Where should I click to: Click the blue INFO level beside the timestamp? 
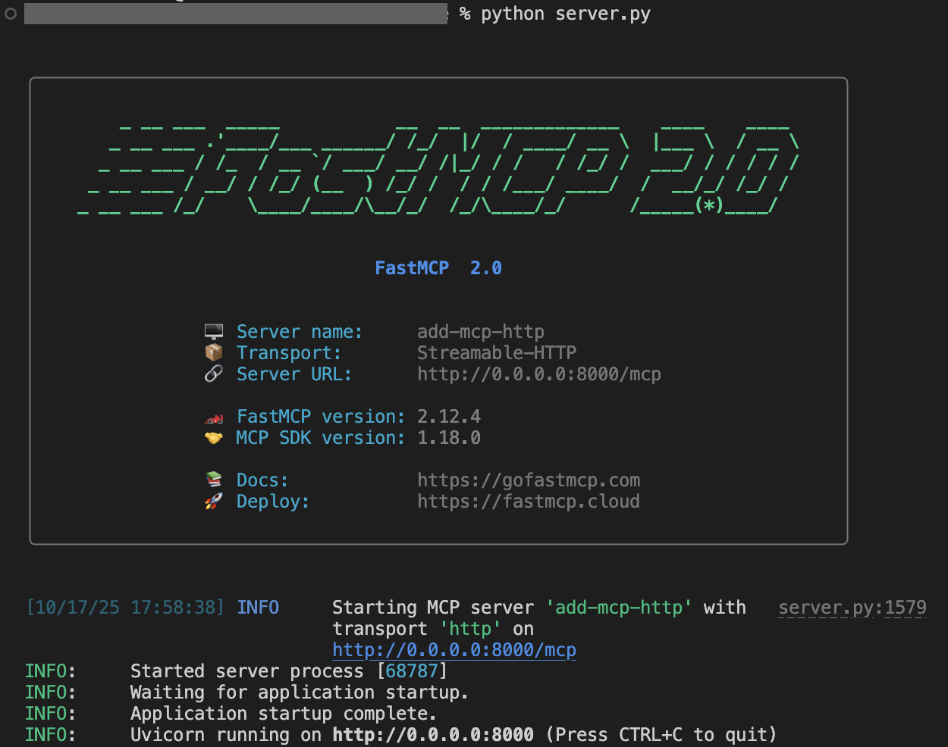258,608
